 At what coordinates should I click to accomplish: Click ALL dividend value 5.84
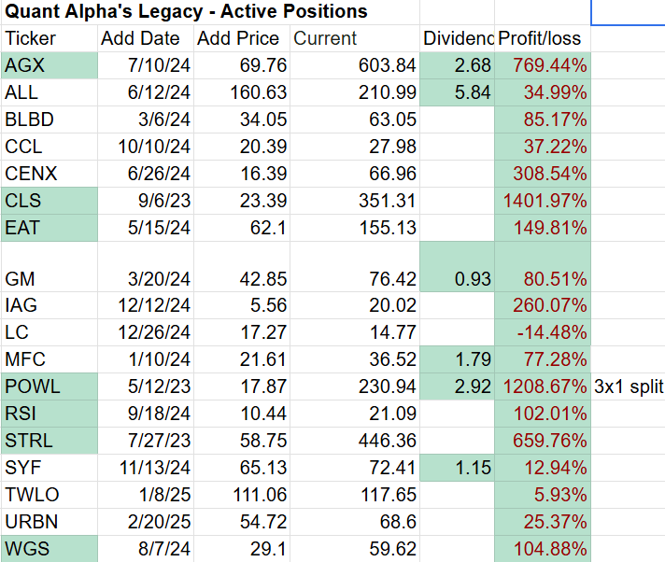pyautogui.click(x=458, y=92)
